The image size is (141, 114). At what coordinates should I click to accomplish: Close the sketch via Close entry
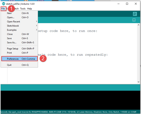coord(19,34)
